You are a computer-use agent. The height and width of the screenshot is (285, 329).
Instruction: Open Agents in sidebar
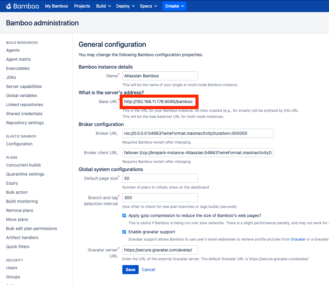click(13, 50)
